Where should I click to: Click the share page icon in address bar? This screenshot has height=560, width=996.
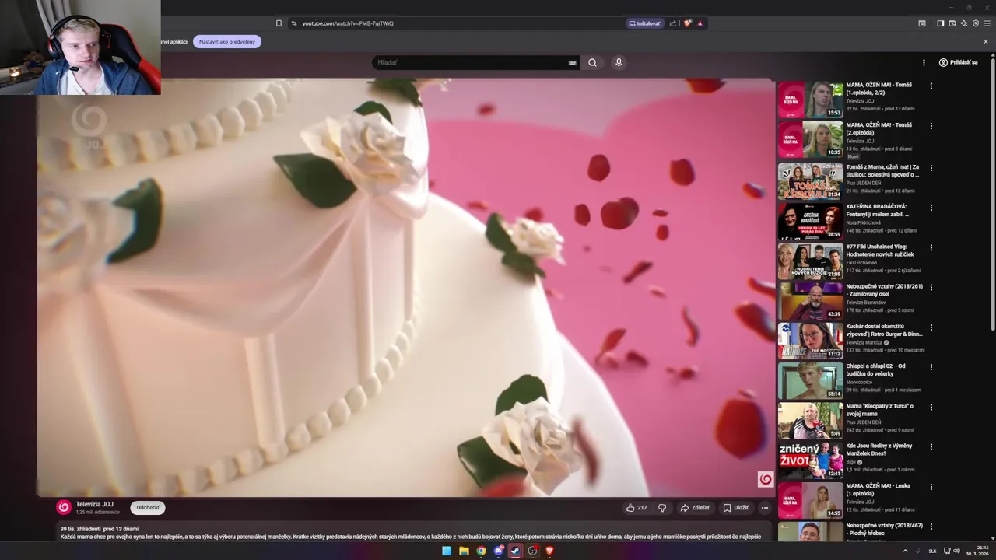[x=673, y=23]
